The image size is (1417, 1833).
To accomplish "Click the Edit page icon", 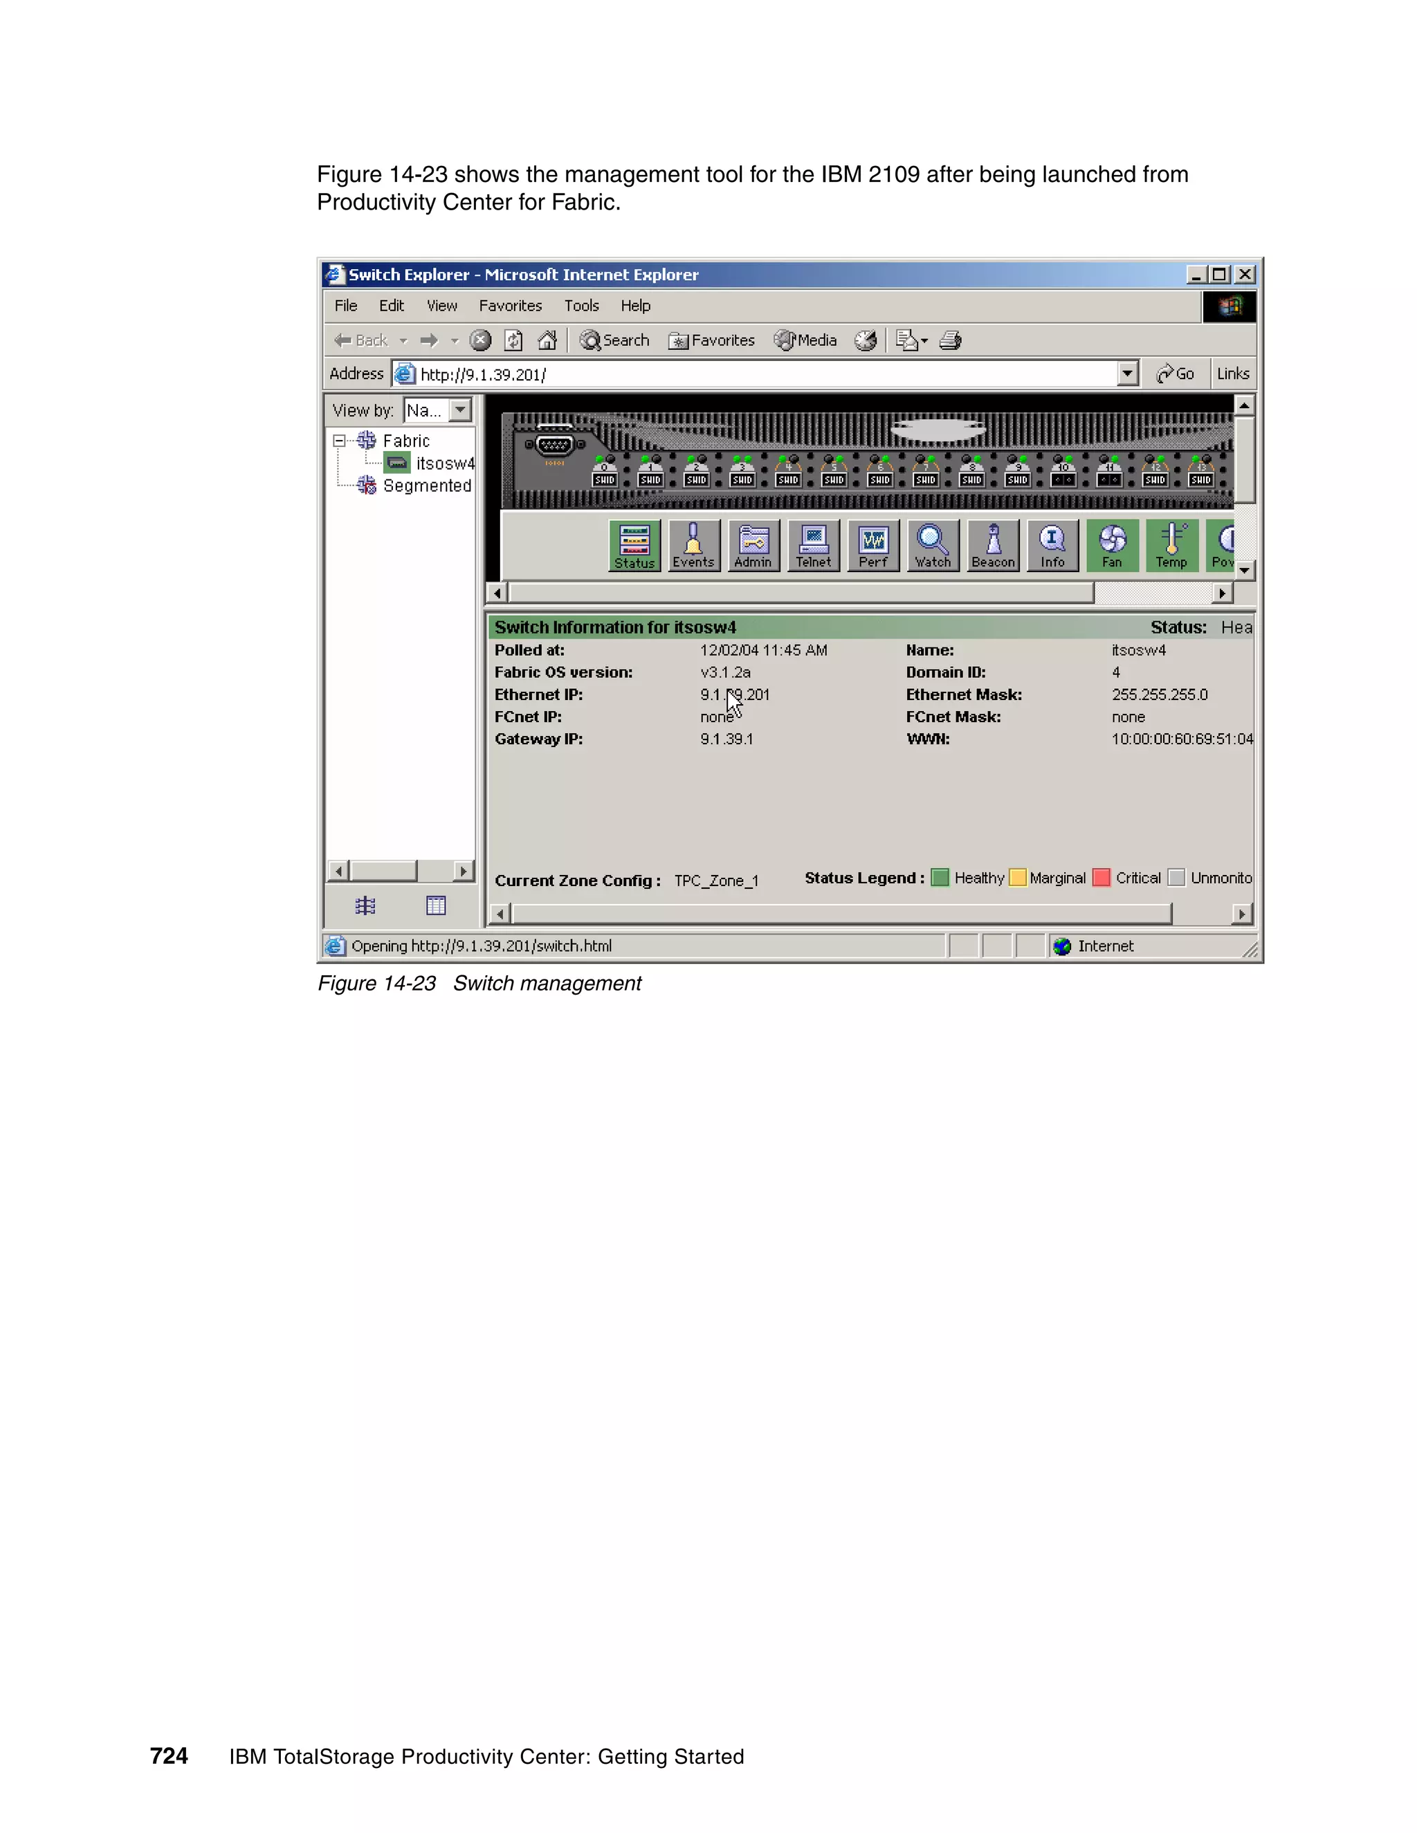I will tap(906, 340).
